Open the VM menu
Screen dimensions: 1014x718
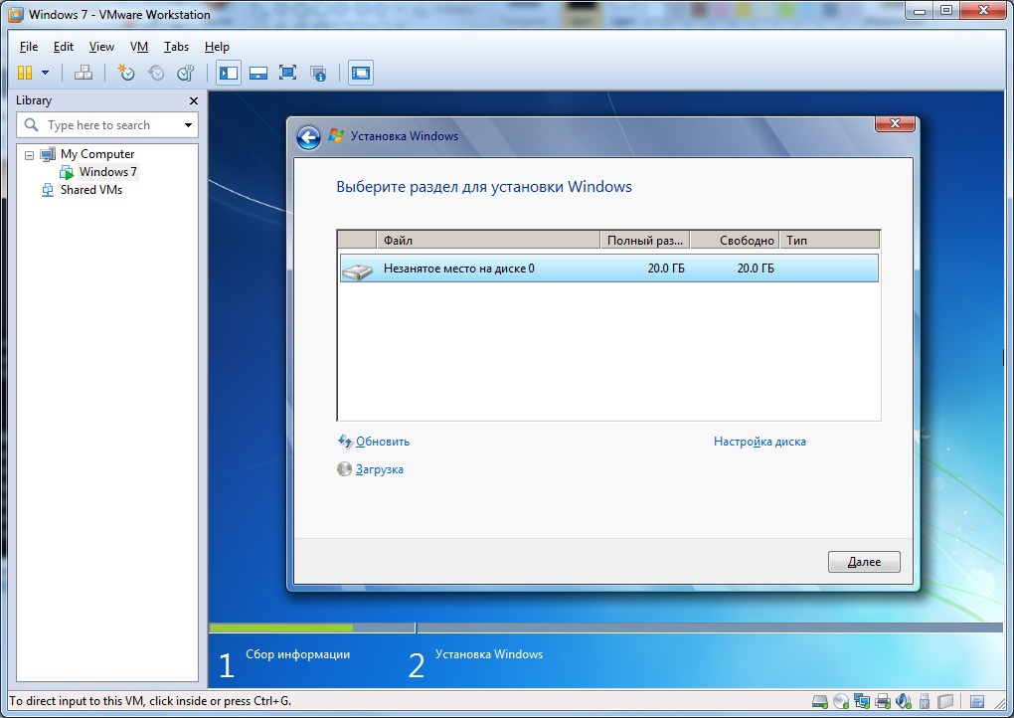pos(138,46)
